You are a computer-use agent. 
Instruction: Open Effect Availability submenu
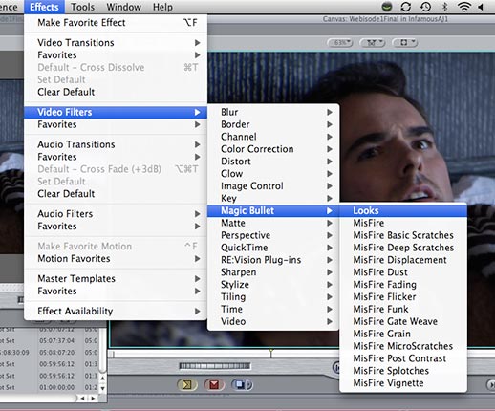pyautogui.click(x=116, y=311)
